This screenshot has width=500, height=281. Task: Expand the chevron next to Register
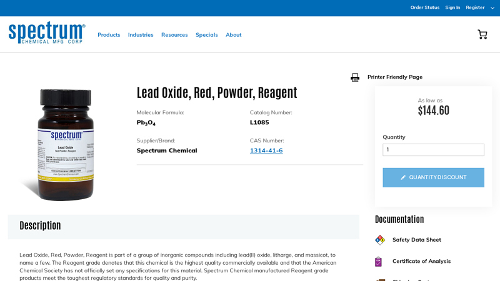pos(492,8)
